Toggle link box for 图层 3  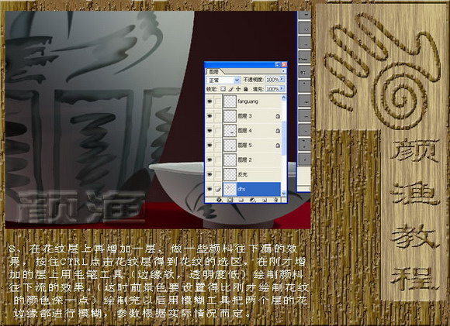[218, 116]
